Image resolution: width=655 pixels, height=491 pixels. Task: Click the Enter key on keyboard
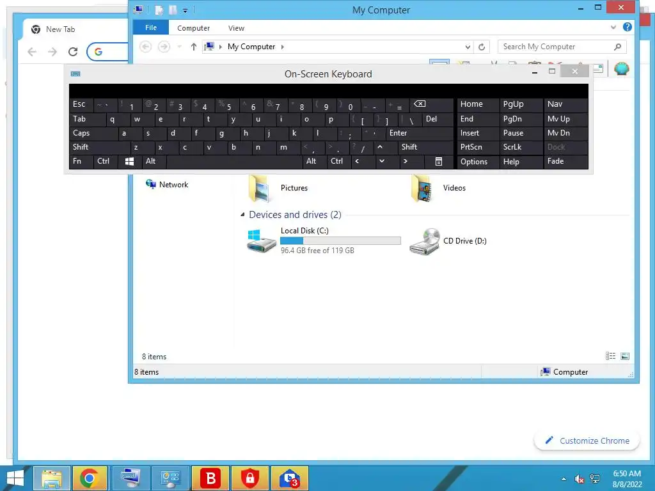[420, 133]
